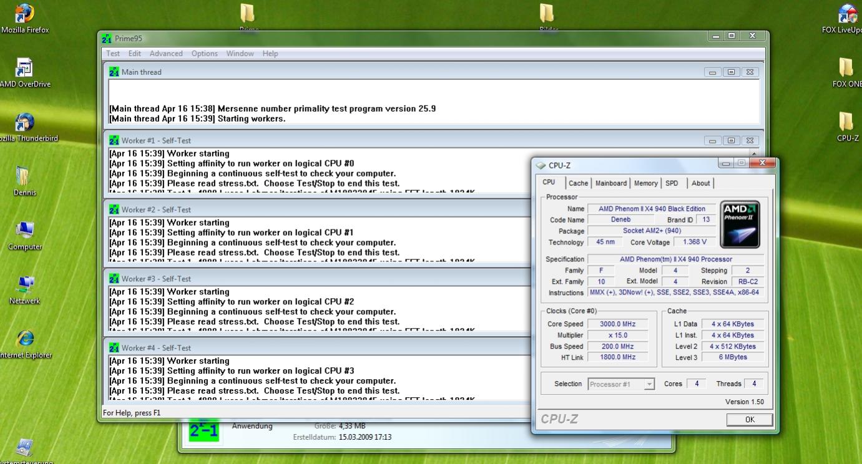The image size is (862, 464).
Task: Click the Core Voltage 1.368 V field
Action: 695,242
